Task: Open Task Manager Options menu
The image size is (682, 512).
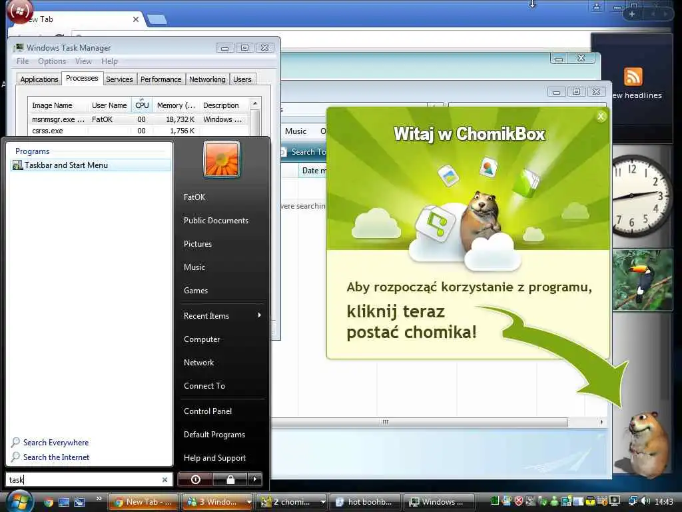Action: coord(52,61)
